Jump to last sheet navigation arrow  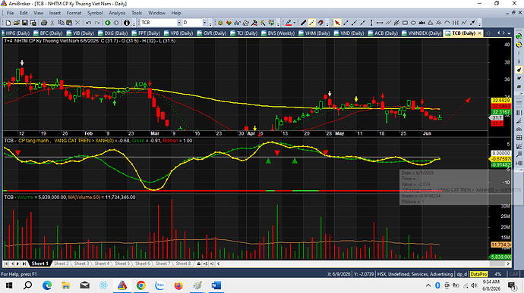point(24,263)
